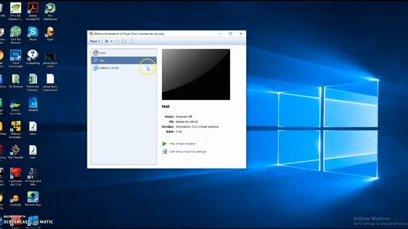Open Nexon Launcher desktop shortcut
Screen dimensions: 408x229
click(15, 106)
